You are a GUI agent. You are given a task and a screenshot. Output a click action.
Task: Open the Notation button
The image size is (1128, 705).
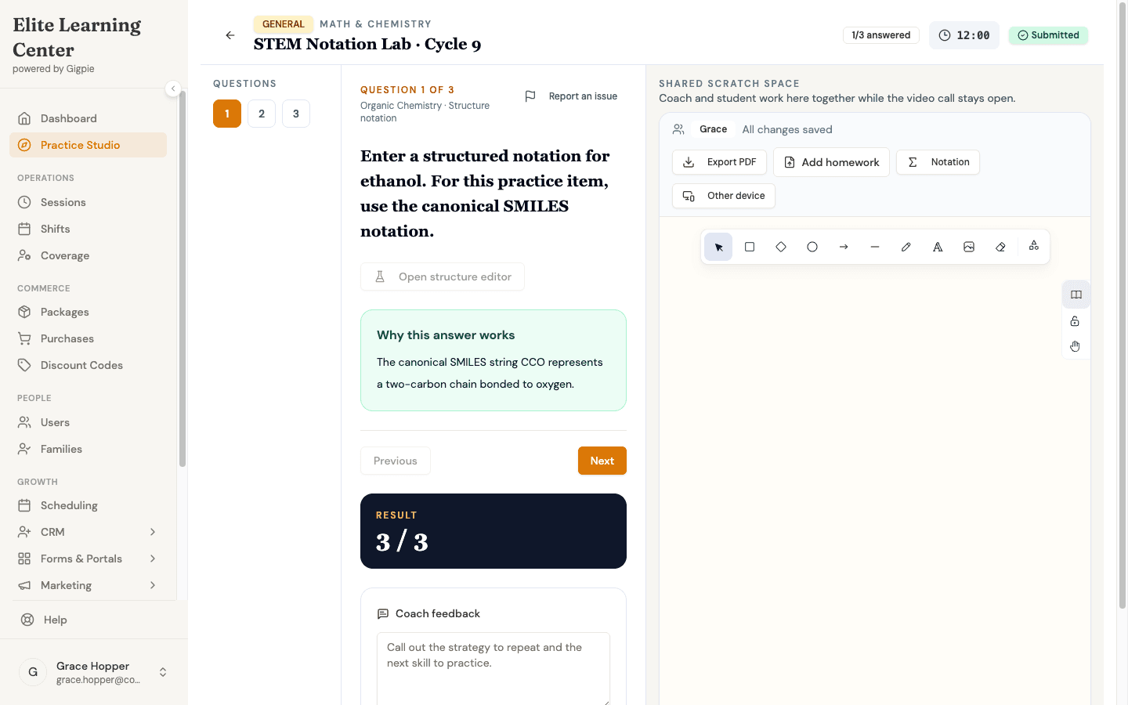[938, 162]
